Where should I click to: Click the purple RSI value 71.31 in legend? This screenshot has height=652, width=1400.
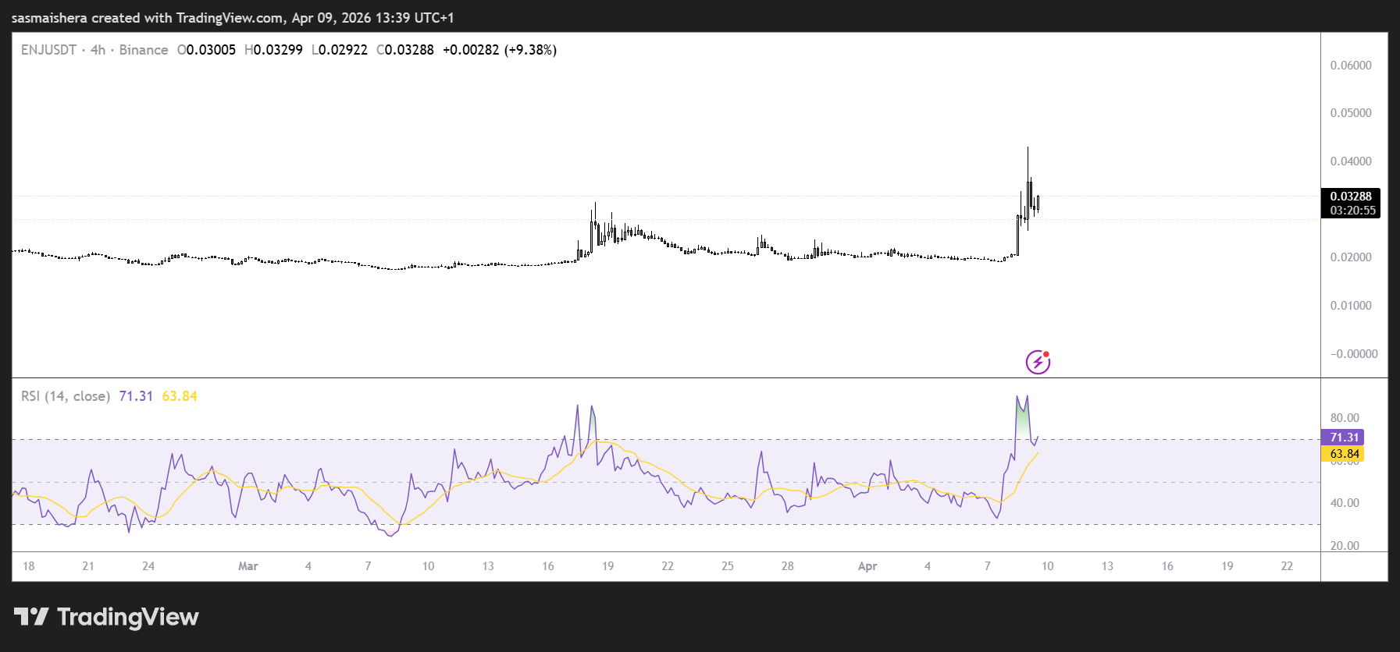[x=136, y=396]
